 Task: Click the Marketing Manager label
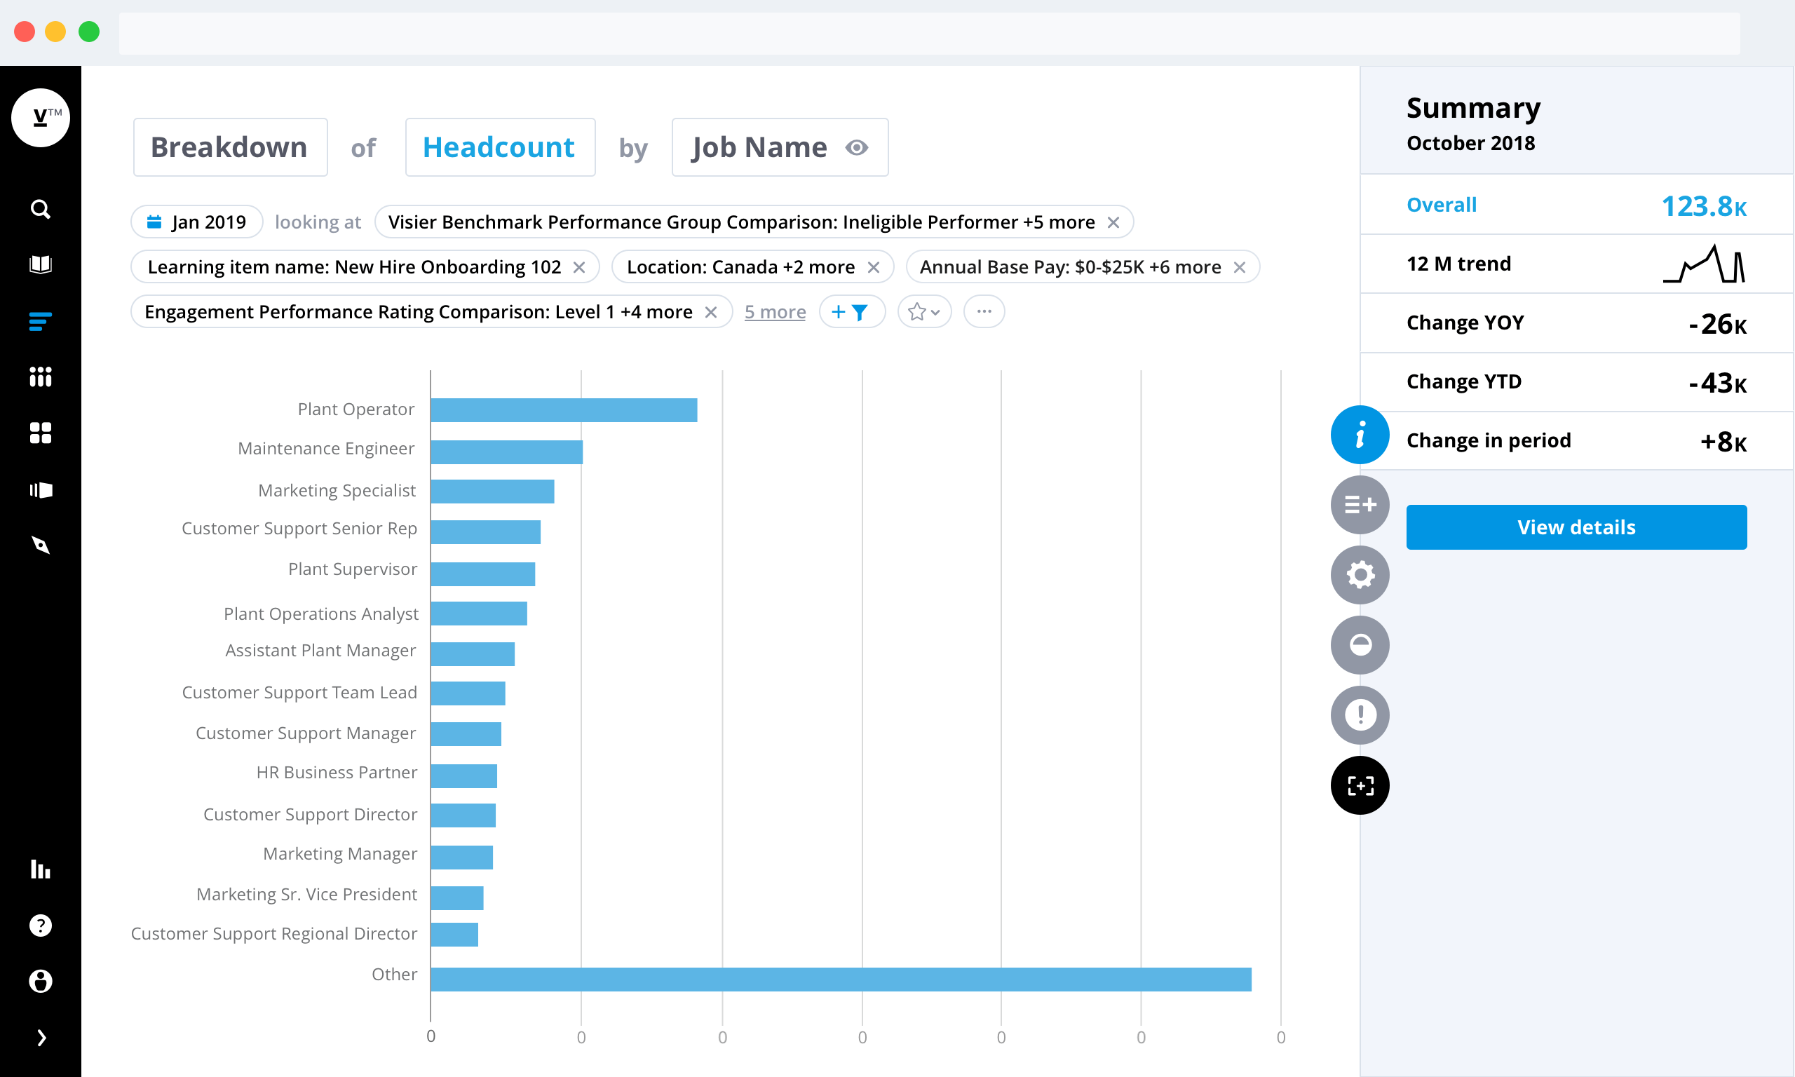pos(340,853)
